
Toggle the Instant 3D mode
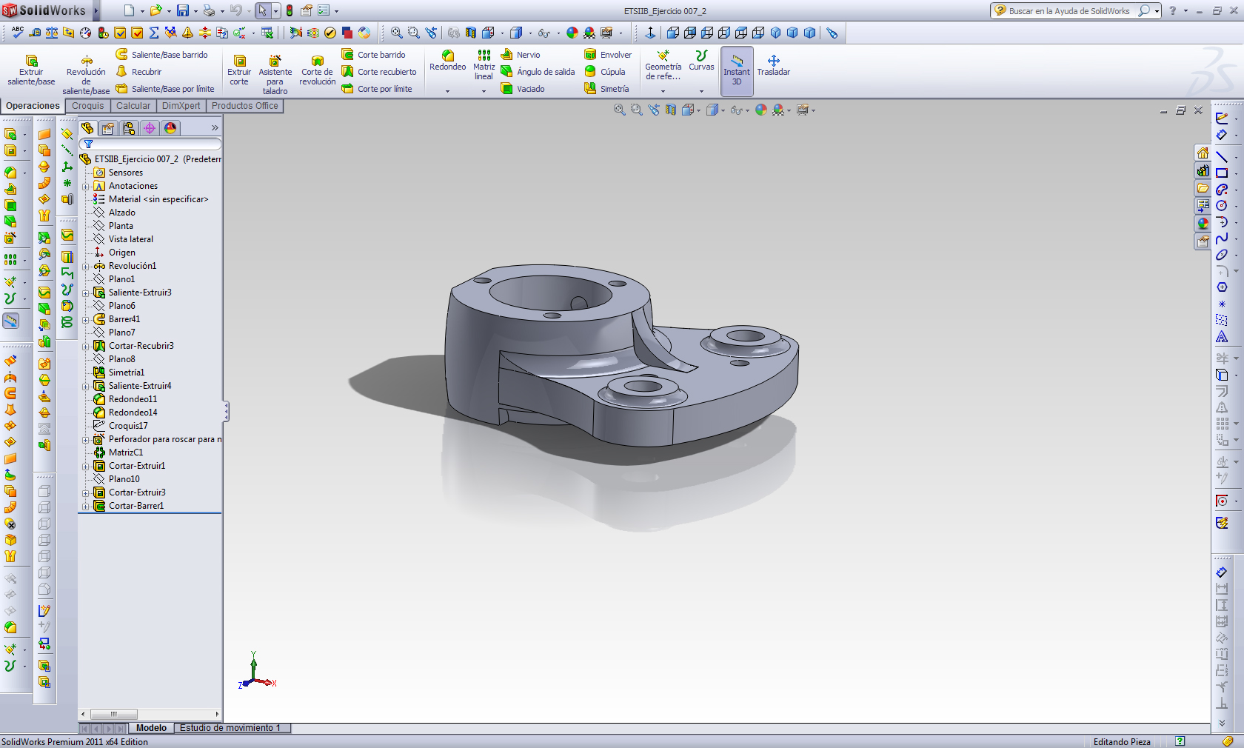pyautogui.click(x=737, y=70)
